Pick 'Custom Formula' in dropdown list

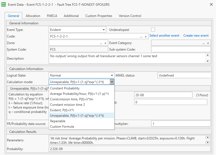point(62,127)
